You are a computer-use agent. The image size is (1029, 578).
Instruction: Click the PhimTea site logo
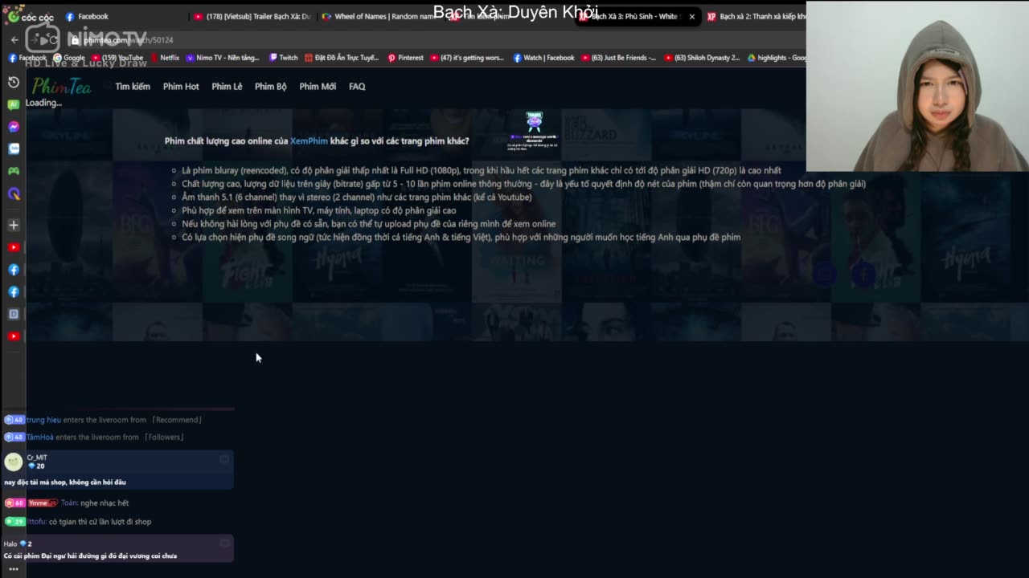click(x=62, y=85)
